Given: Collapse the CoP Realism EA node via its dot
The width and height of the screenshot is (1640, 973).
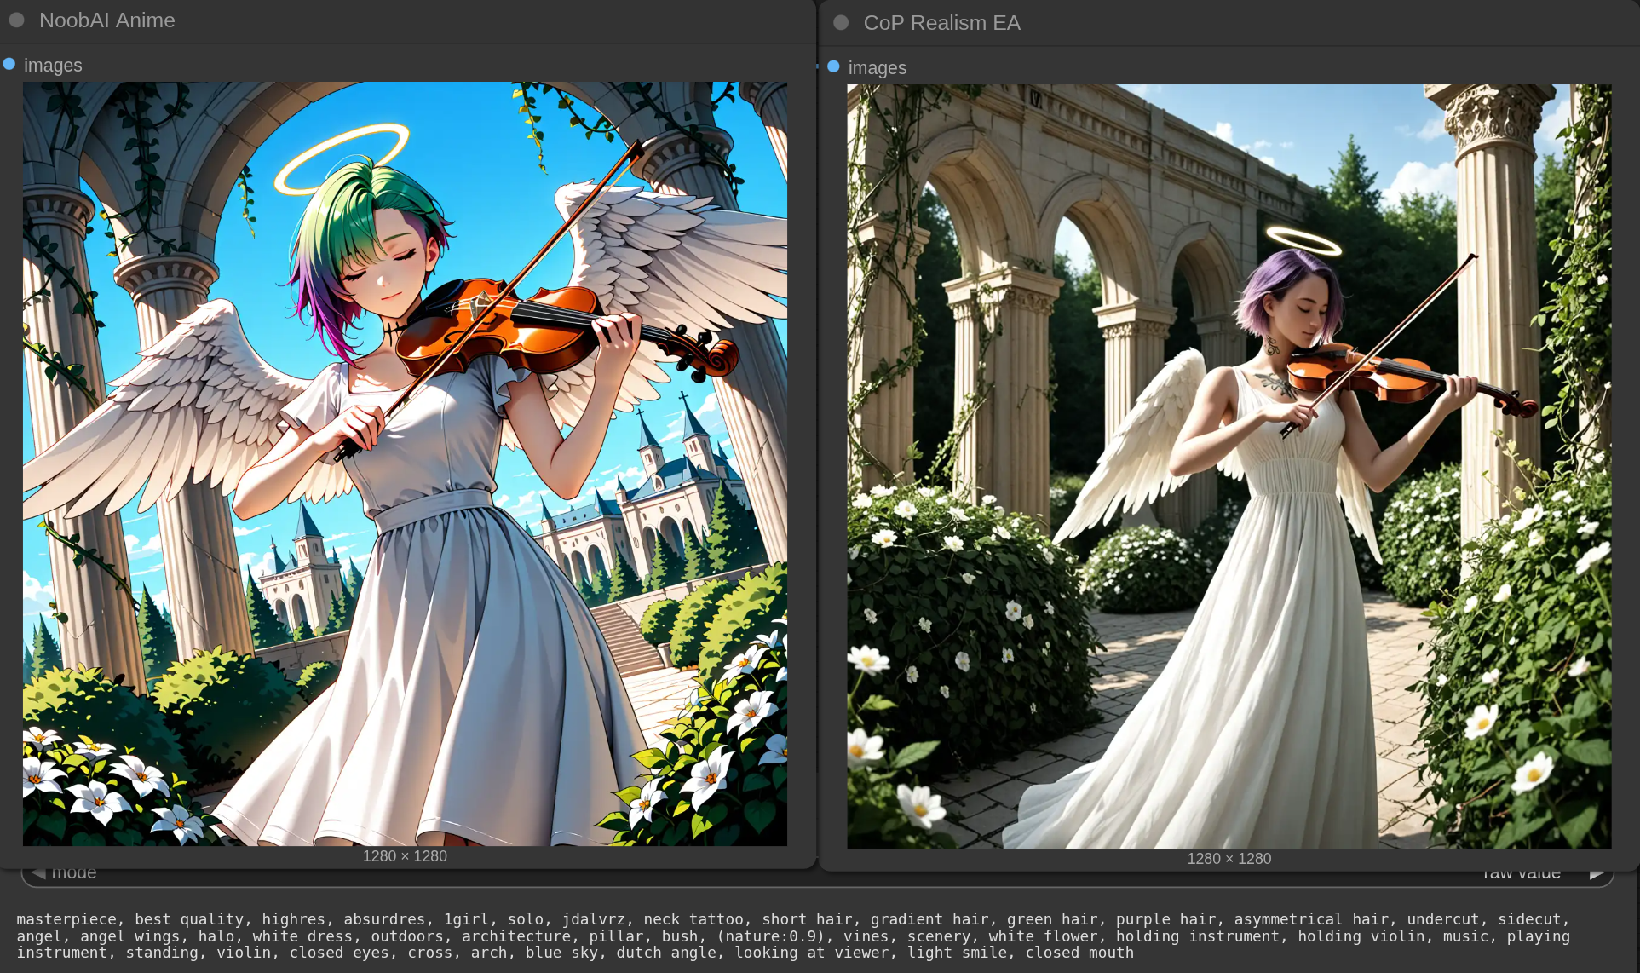Looking at the screenshot, I should [x=841, y=23].
